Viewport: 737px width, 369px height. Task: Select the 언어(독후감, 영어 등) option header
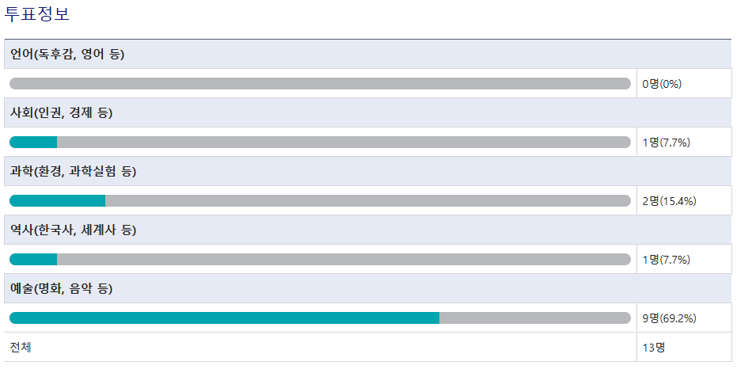(x=367, y=54)
